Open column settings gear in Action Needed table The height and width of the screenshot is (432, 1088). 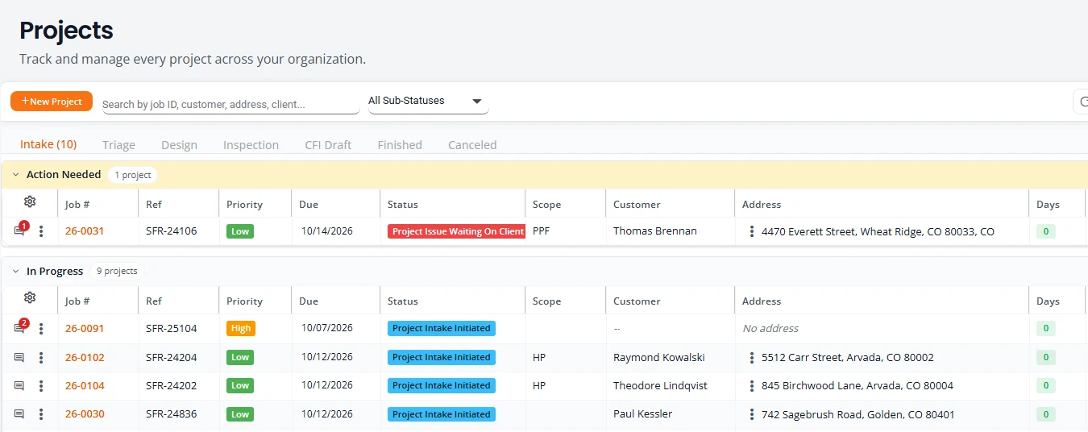pyautogui.click(x=30, y=201)
